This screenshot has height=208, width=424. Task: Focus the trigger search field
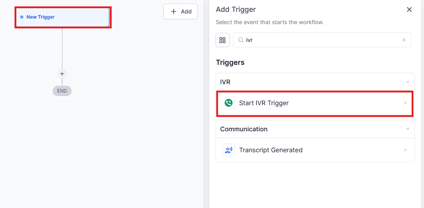coord(320,40)
